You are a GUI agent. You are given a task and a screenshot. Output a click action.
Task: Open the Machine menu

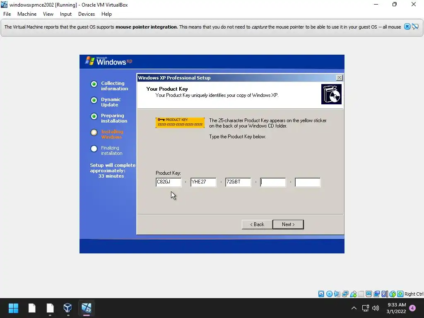pyautogui.click(x=27, y=14)
